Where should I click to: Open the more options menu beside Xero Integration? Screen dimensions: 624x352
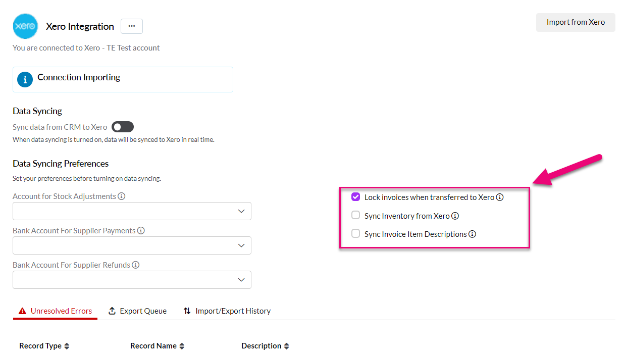tap(131, 26)
